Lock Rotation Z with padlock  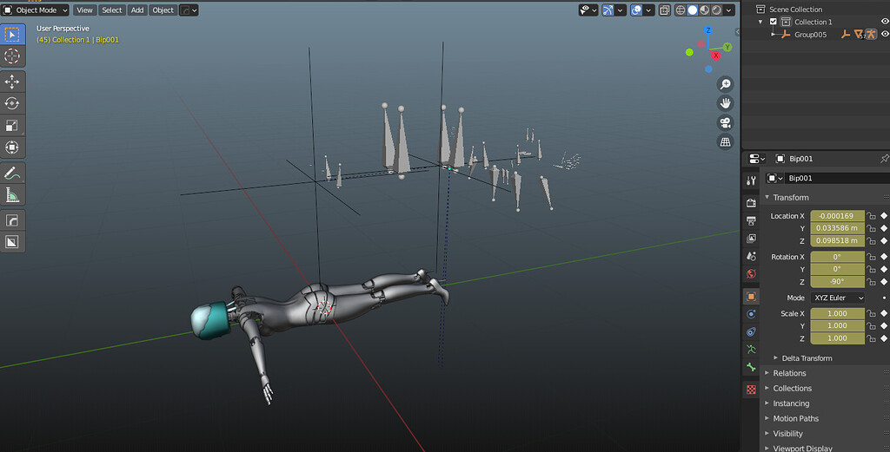coord(872,281)
